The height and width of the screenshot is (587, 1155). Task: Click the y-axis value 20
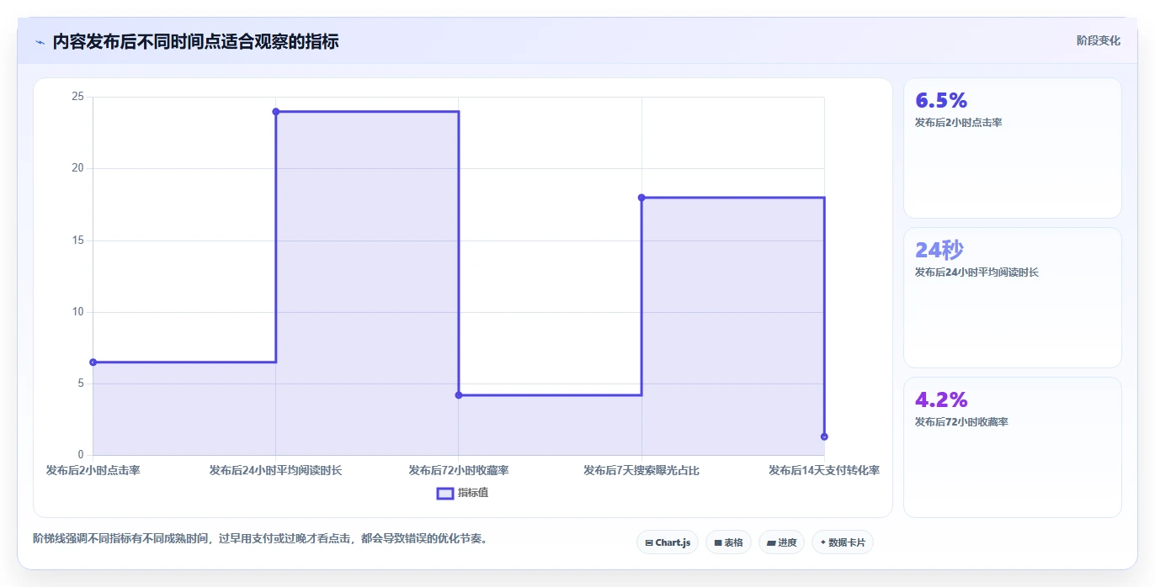(x=77, y=168)
